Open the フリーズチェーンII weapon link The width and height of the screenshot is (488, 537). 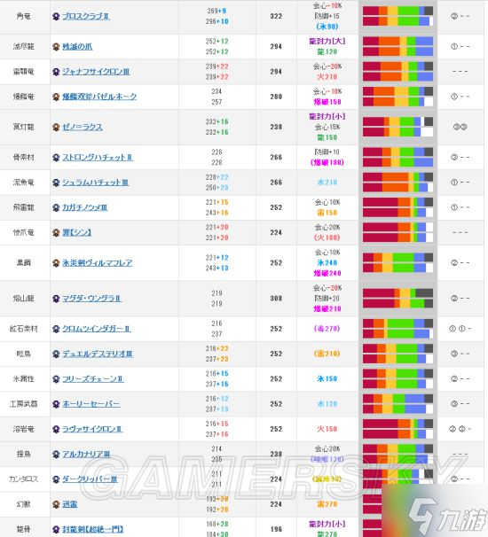(x=92, y=378)
